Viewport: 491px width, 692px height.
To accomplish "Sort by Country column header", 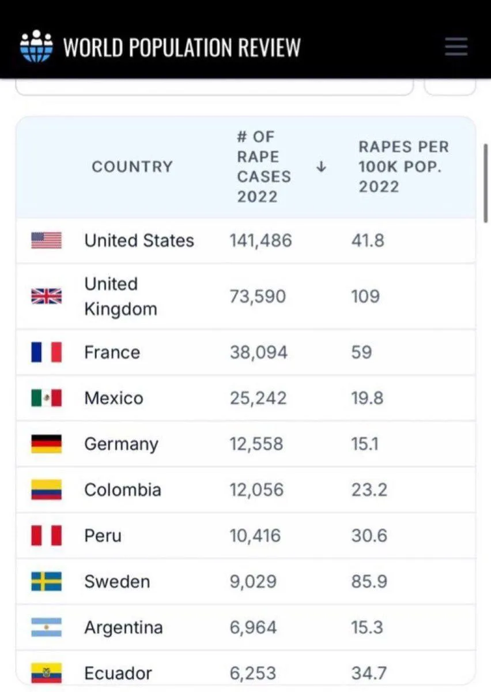I will [132, 167].
